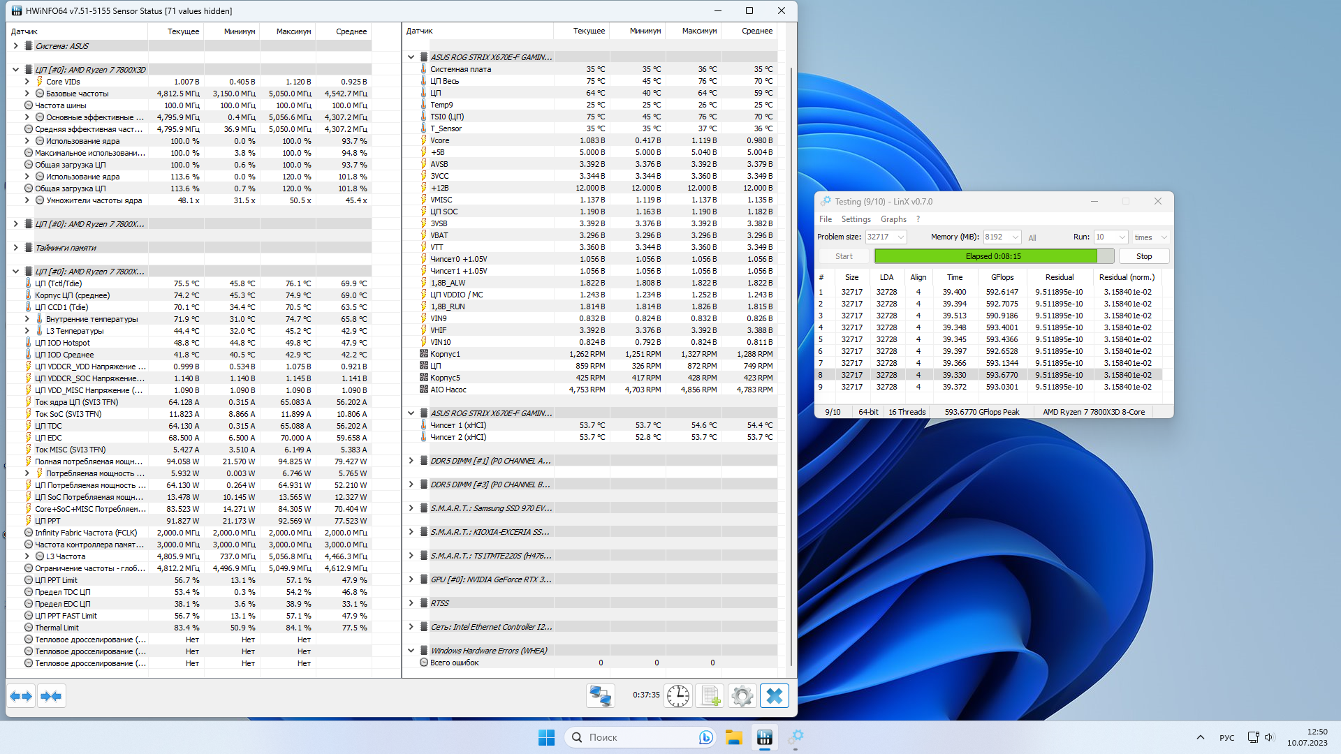
Task: Click the Elapsed progress bar
Action: tap(992, 256)
